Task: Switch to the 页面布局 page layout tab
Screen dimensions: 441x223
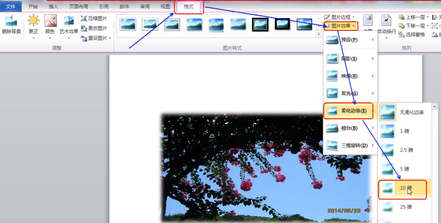Action: click(78, 7)
